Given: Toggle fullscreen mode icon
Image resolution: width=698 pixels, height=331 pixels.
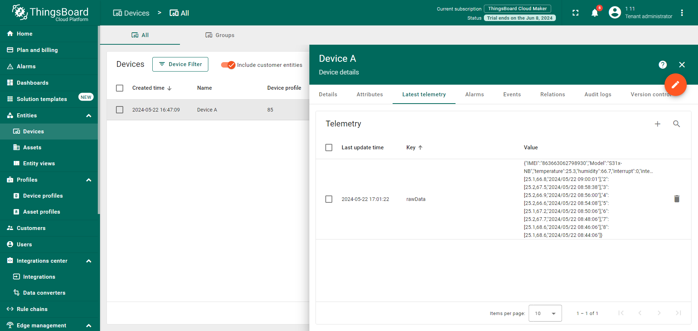Looking at the screenshot, I should [x=575, y=13].
